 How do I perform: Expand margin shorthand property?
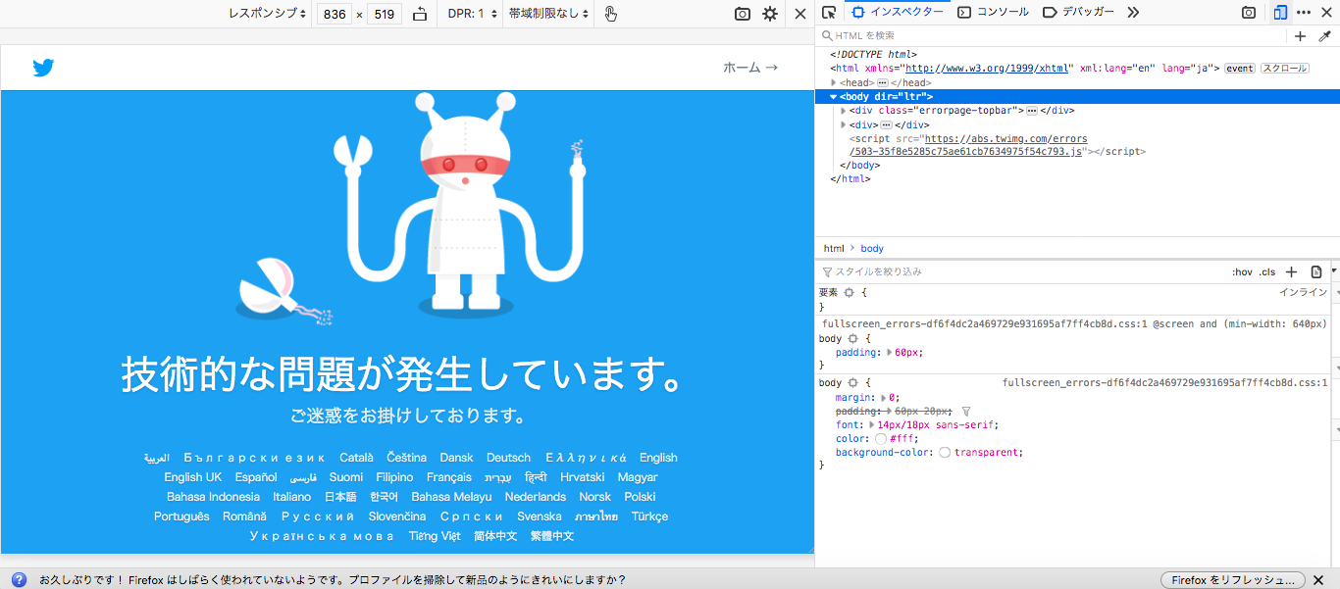[883, 398]
